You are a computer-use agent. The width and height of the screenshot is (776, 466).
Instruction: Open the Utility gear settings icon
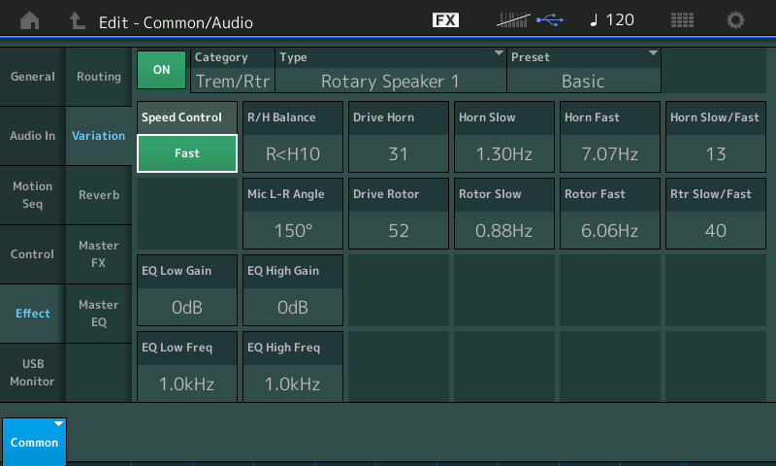(x=736, y=20)
